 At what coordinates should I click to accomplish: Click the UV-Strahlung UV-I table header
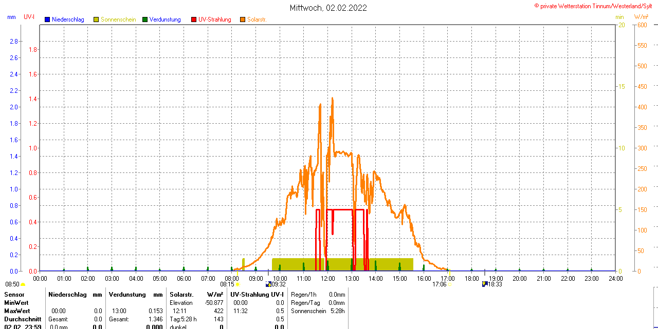click(257, 295)
